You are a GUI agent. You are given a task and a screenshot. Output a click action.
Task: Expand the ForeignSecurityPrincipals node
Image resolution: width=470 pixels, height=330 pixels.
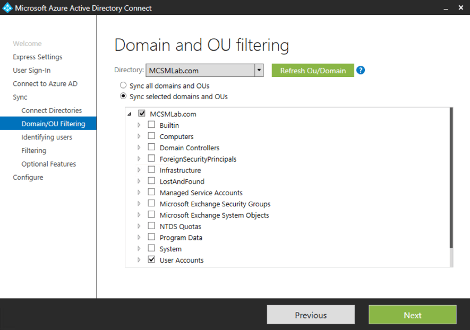click(x=139, y=159)
